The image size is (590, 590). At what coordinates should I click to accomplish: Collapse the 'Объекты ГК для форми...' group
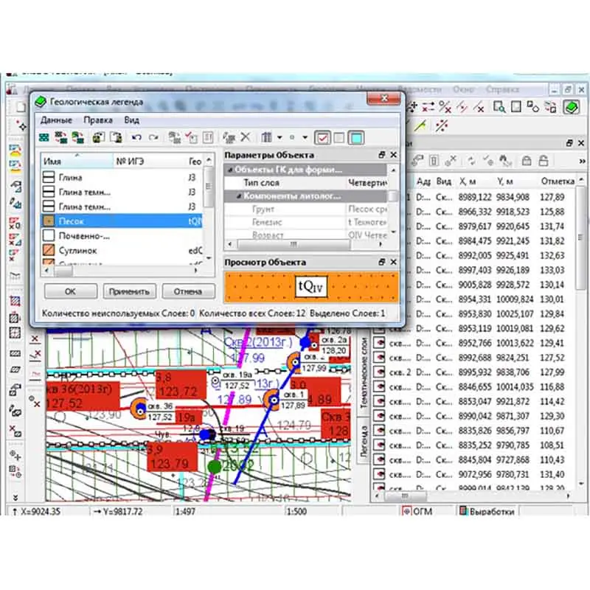(229, 170)
